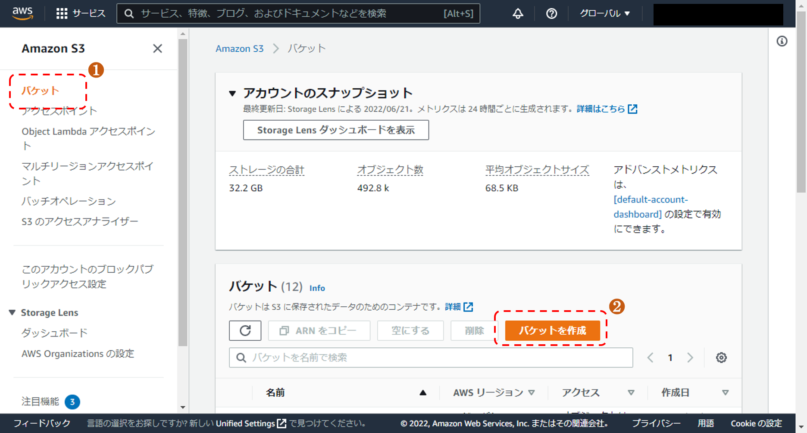
Task: Open the グローバル region dropdown
Action: 604,13
